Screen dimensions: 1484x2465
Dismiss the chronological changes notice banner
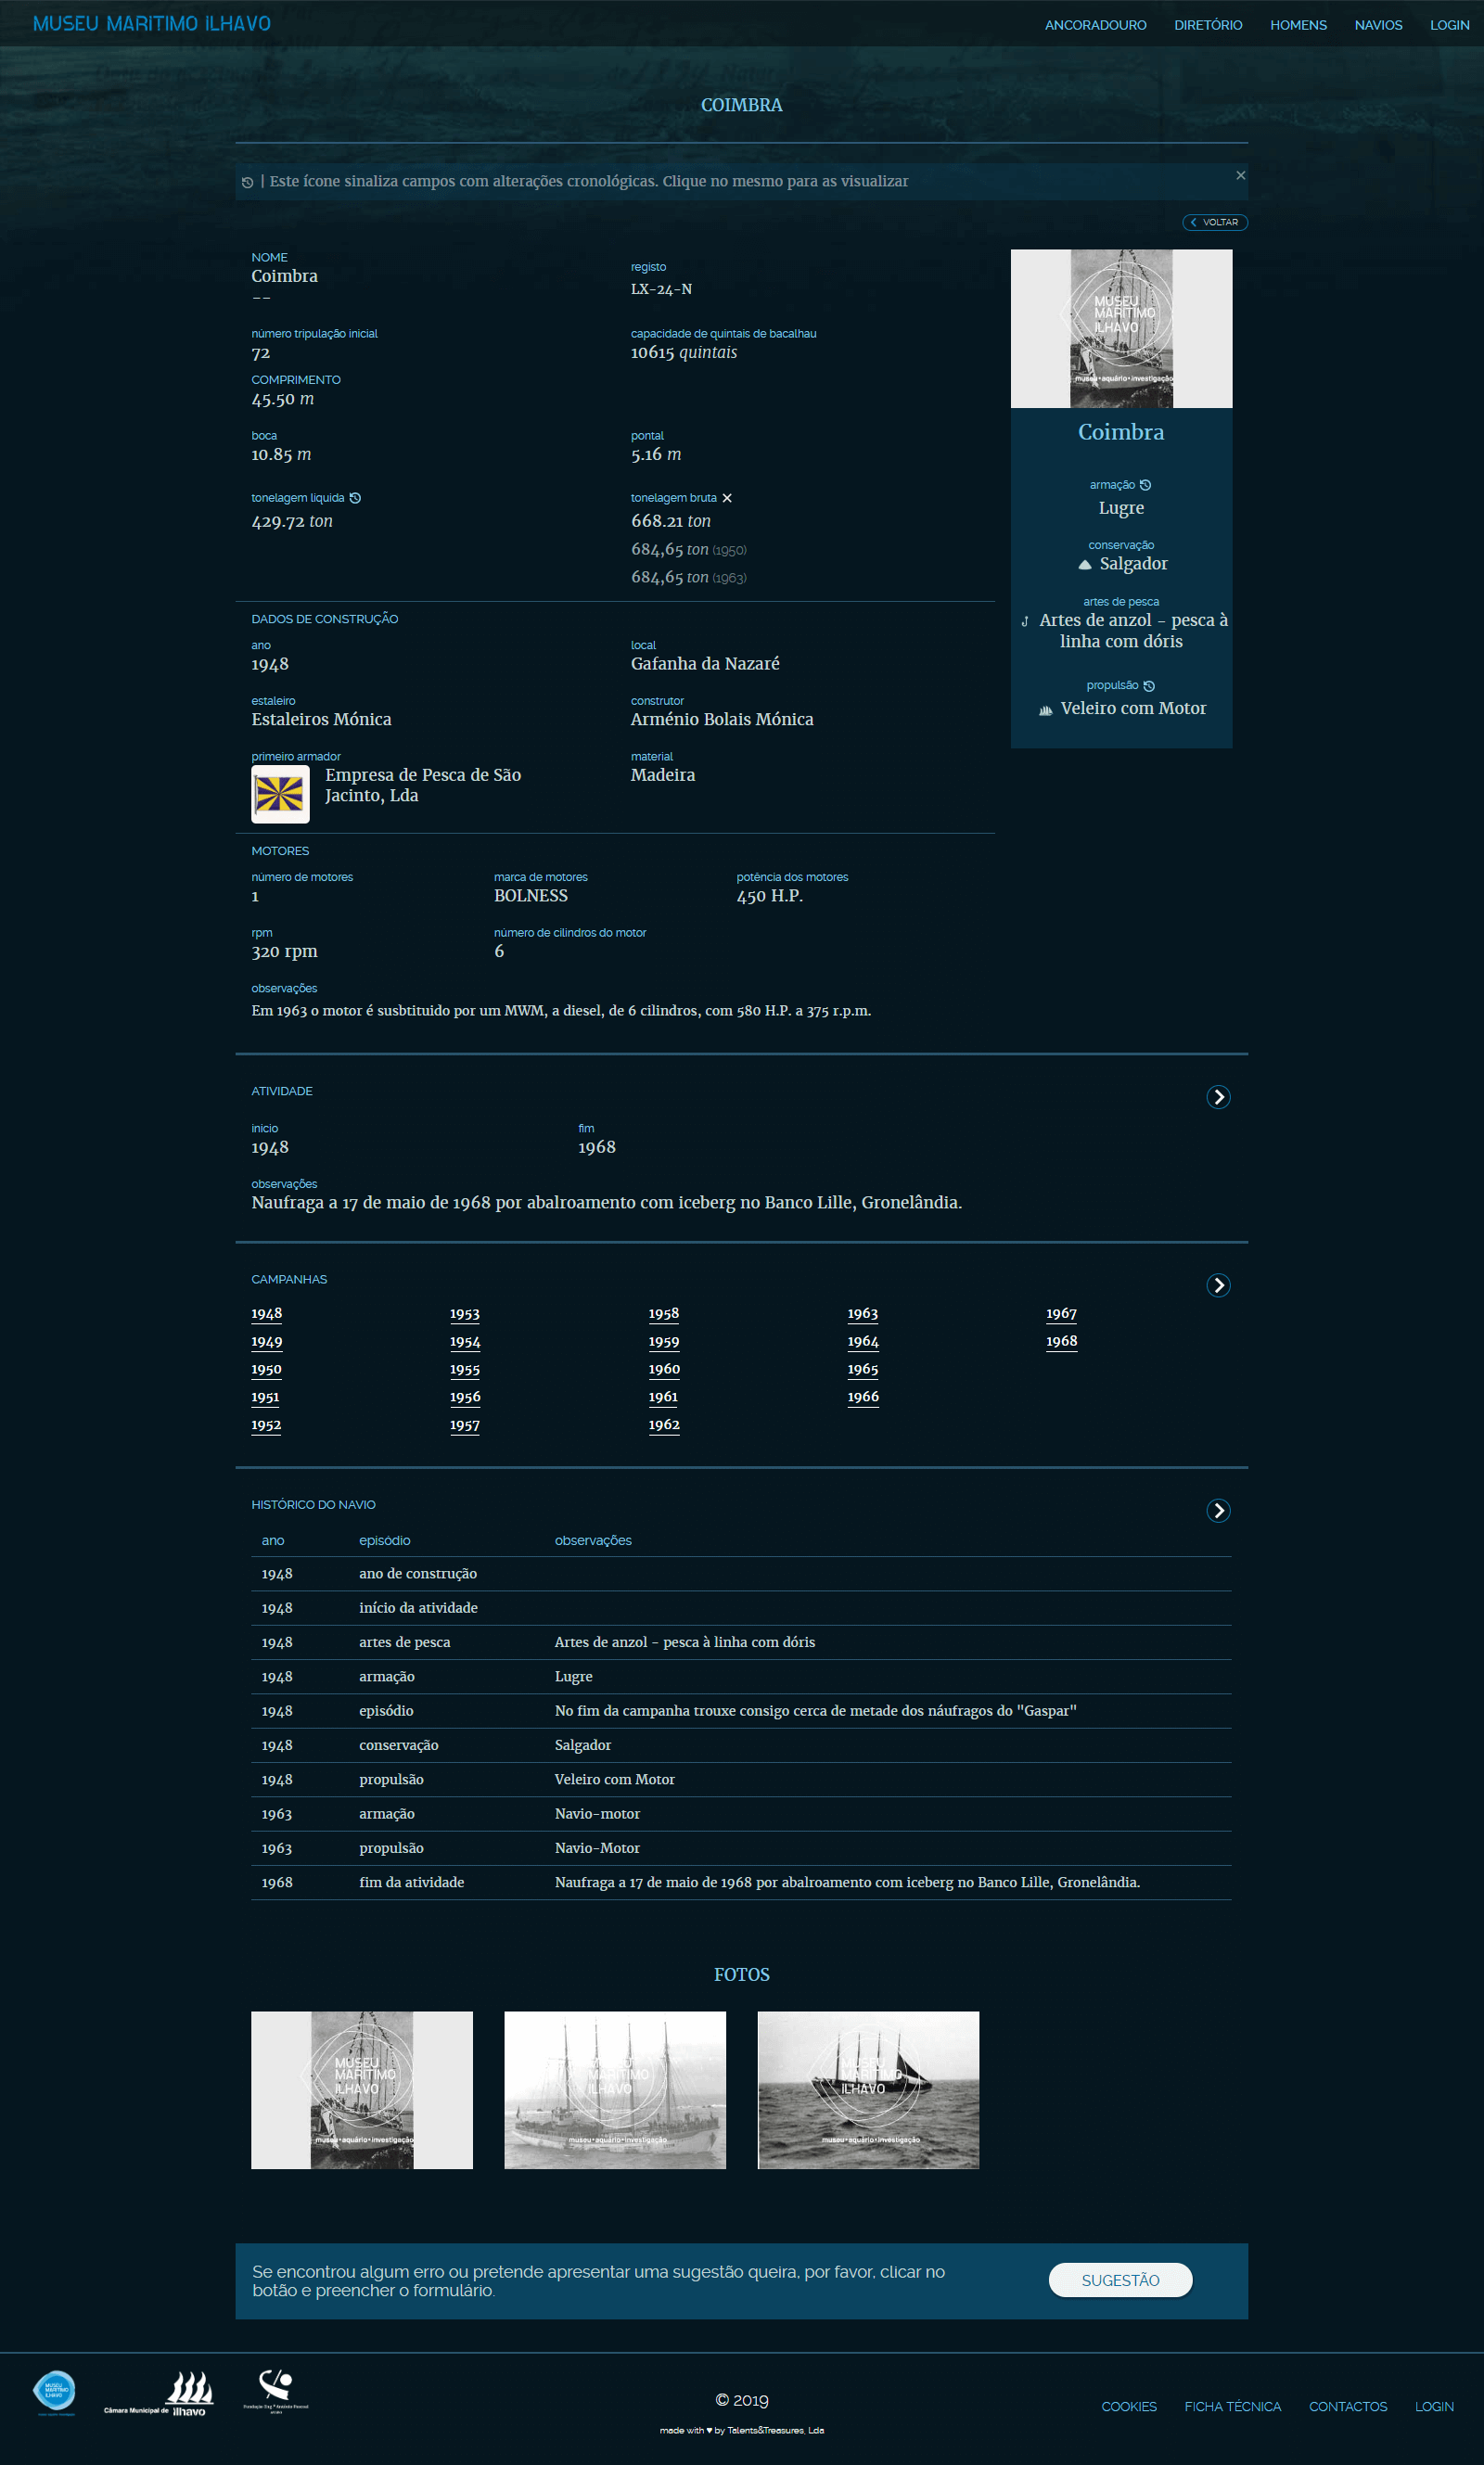click(1240, 174)
